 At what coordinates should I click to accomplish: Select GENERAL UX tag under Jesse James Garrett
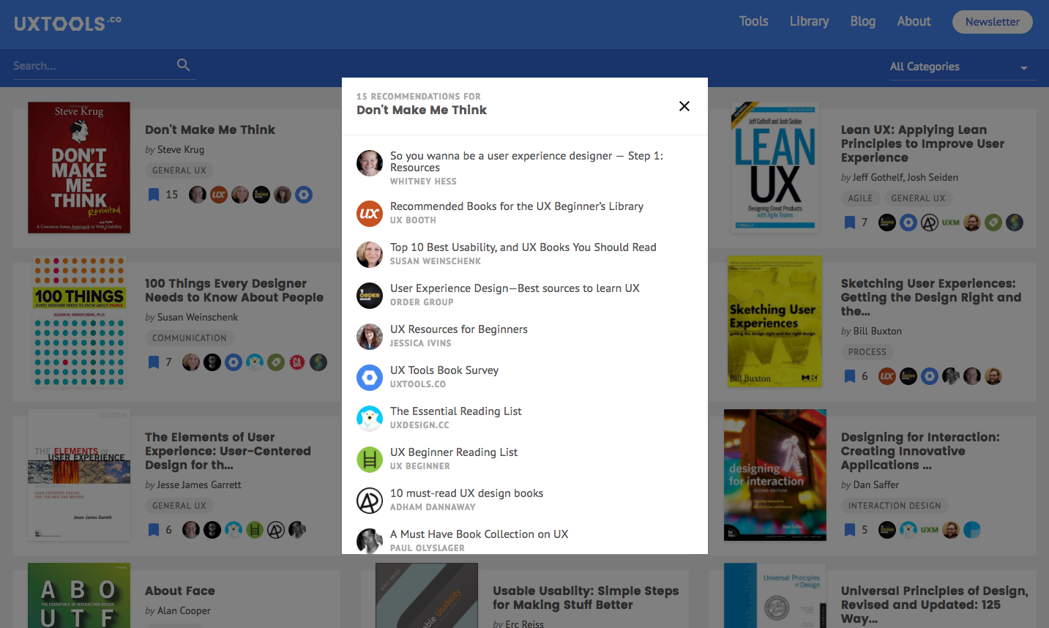179,506
